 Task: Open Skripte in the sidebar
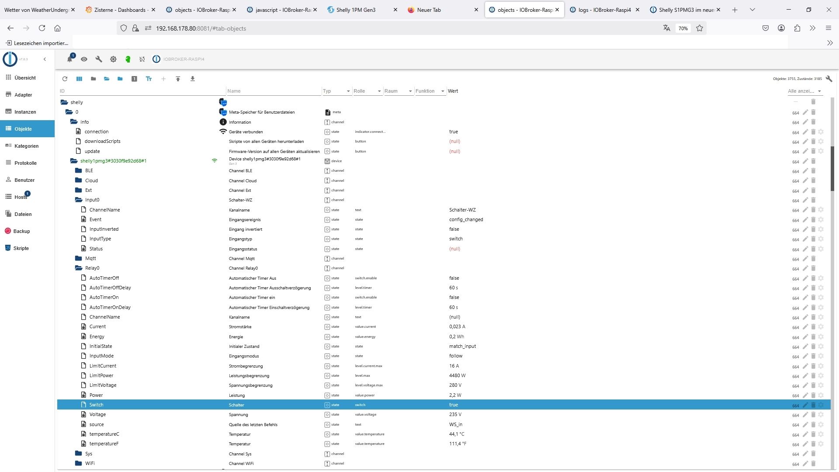pyautogui.click(x=21, y=248)
